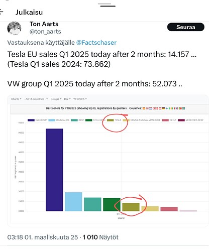Tap the German flag in countries list
Viewport: 209px width, 251px height.
(x=163, y=108)
